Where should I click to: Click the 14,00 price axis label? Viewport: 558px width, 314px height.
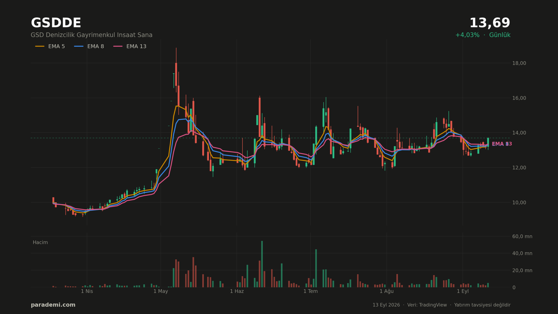click(x=519, y=133)
